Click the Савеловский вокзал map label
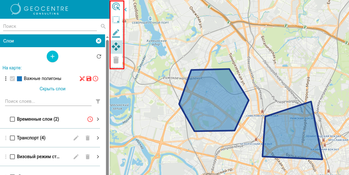This screenshot has height=175, width=349. tap(262, 116)
